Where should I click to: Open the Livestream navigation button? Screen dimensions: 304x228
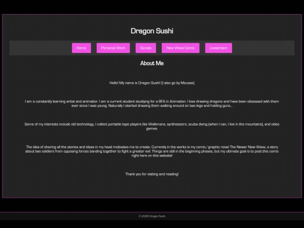pos(218,48)
